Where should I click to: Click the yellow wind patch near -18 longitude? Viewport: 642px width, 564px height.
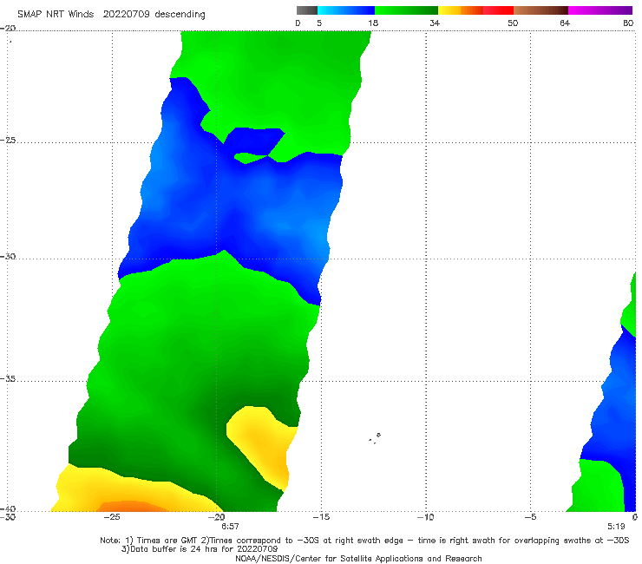point(262,447)
